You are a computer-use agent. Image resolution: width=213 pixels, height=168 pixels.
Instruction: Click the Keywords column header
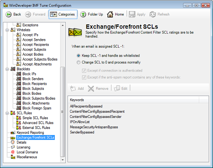tap(133, 100)
